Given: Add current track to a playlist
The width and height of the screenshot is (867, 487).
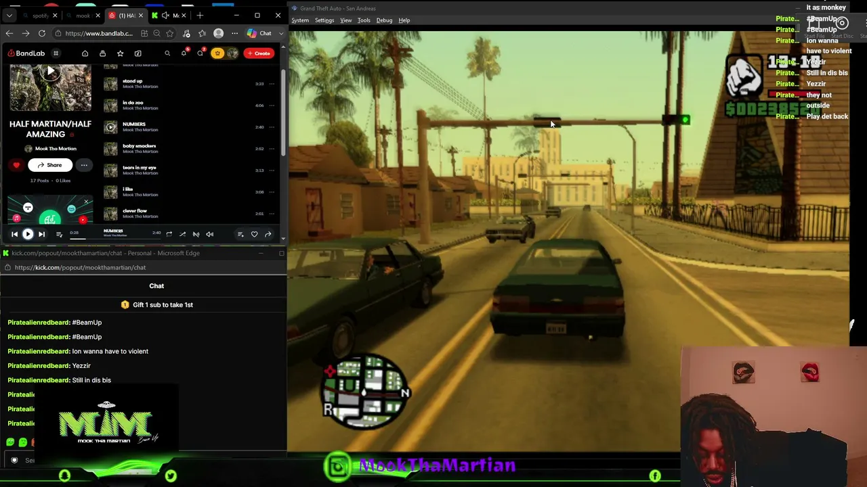Looking at the screenshot, I should tap(240, 234).
